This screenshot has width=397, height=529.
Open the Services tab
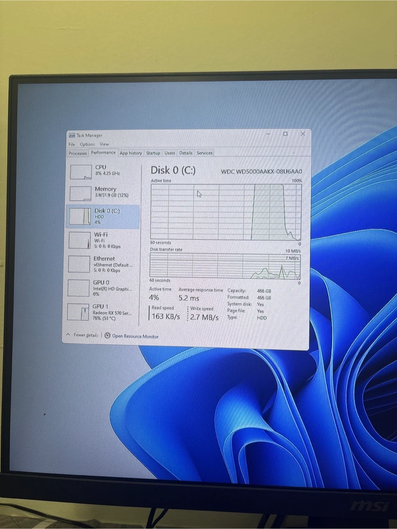pos(204,153)
